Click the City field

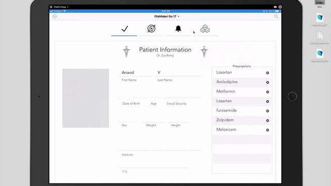[x=154, y=164]
